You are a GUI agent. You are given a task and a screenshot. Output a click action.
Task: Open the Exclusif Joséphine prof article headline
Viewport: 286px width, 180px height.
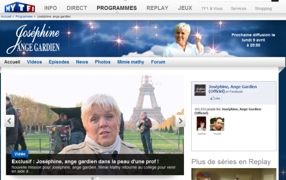point(85,161)
